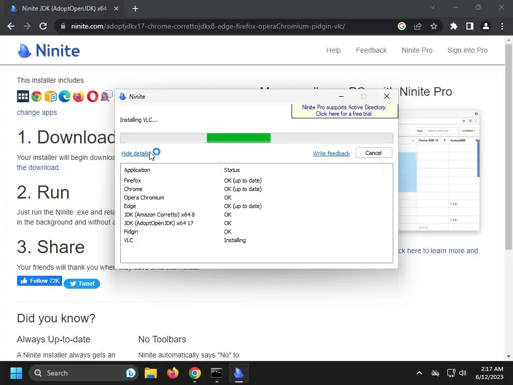Image resolution: width=513 pixels, height=385 pixels.
Task: Open the Ninite Pro menu link
Action: (417, 51)
